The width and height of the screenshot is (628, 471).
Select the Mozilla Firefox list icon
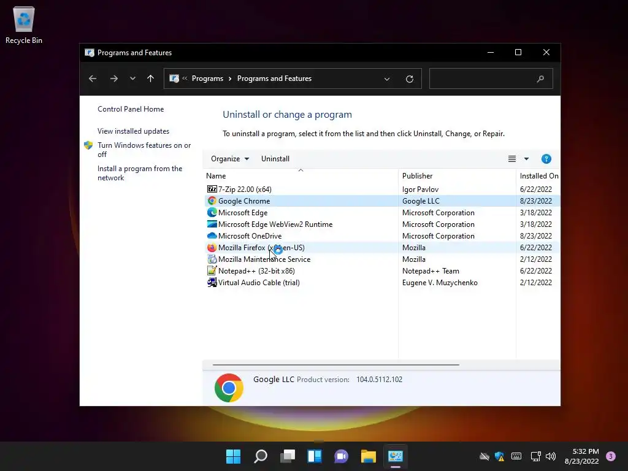[x=212, y=247]
